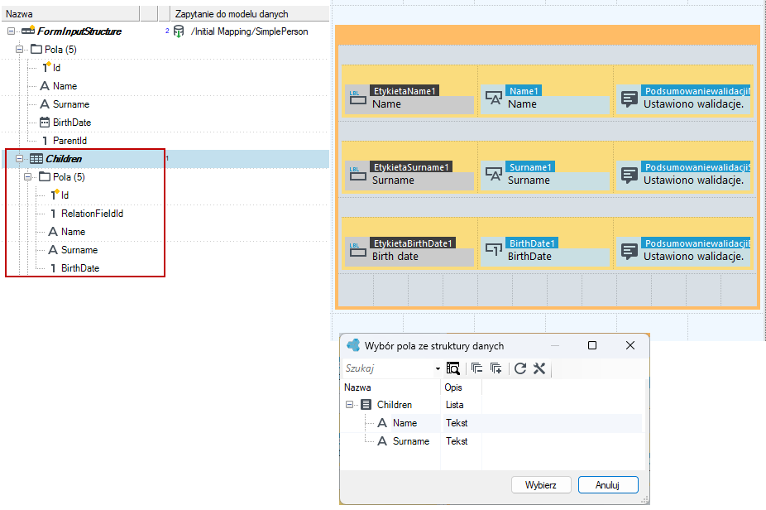766x510 pixels.
Task: Click the Anuluj button
Action: (x=608, y=484)
